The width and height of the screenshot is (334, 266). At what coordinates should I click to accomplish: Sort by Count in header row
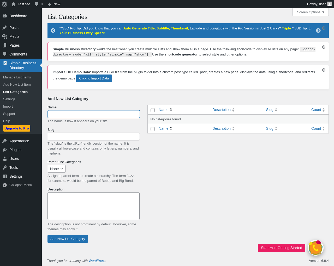click(318, 110)
